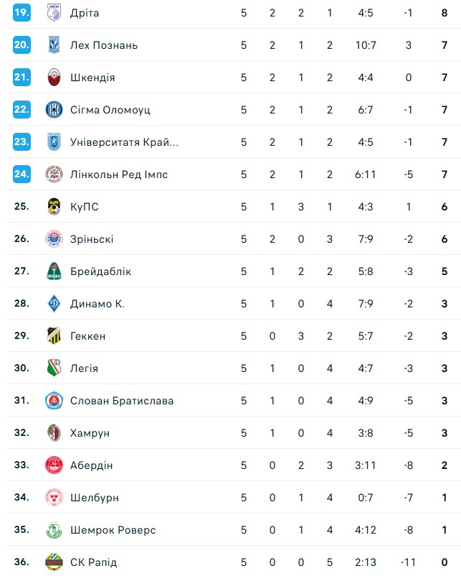The width and height of the screenshot is (461, 576).
Task: Select the Лінкольн Ред Імпс team name
Action: (x=119, y=175)
